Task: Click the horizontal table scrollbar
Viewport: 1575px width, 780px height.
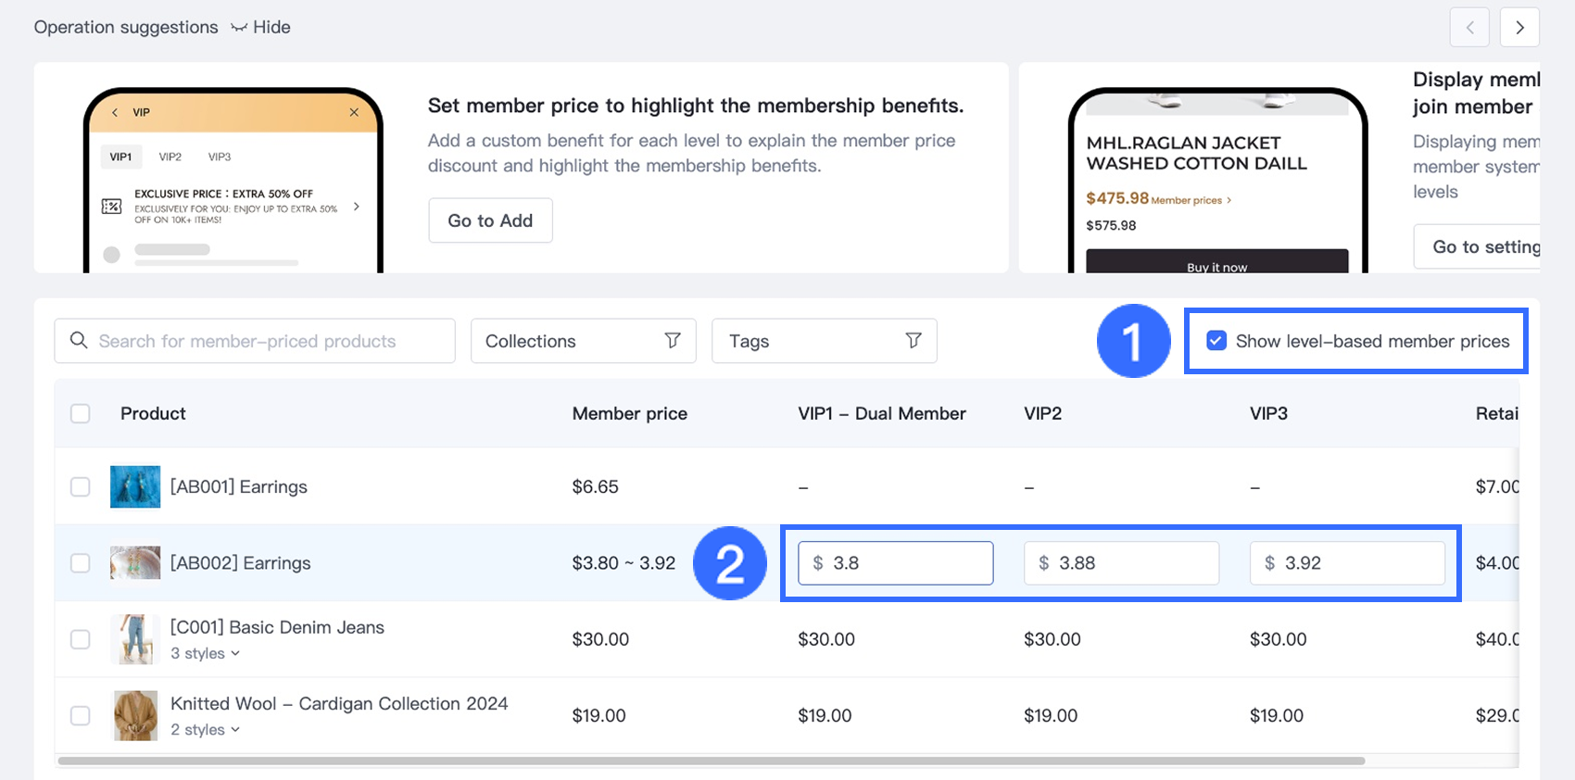Action: tap(711, 761)
